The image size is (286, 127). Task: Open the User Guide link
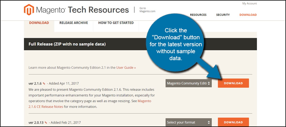point(126,67)
